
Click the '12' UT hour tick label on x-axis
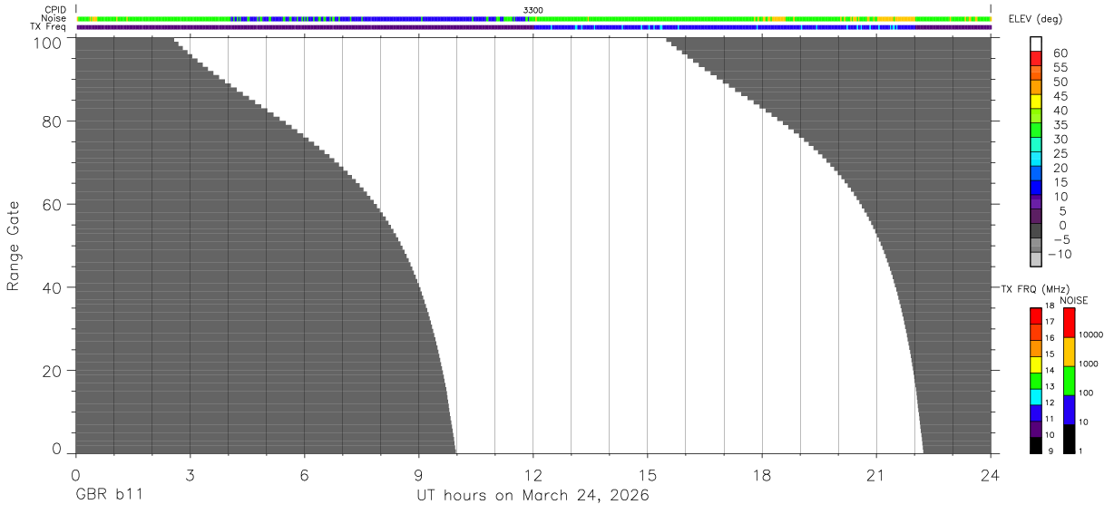coord(533,474)
